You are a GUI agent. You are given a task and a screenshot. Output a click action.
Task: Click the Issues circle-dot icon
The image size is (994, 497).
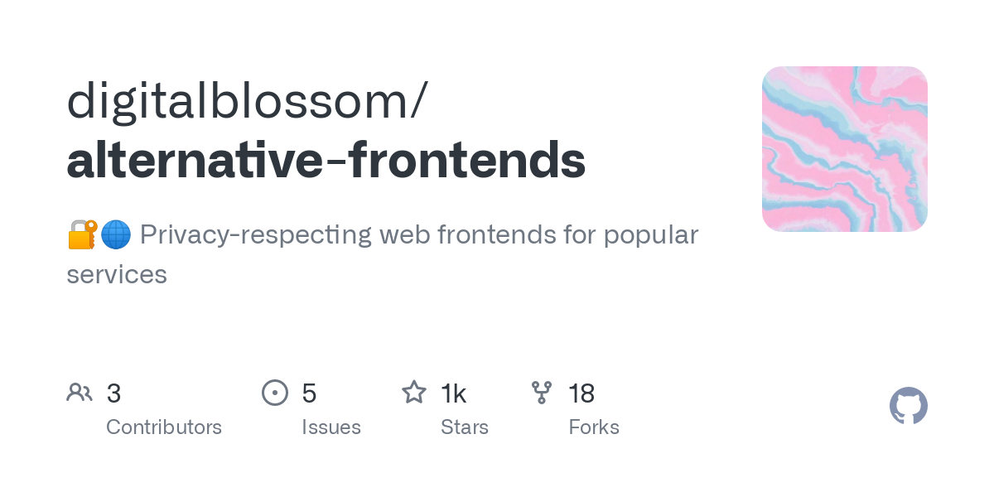click(x=275, y=393)
